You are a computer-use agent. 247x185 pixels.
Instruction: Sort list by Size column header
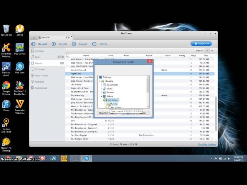(206, 55)
